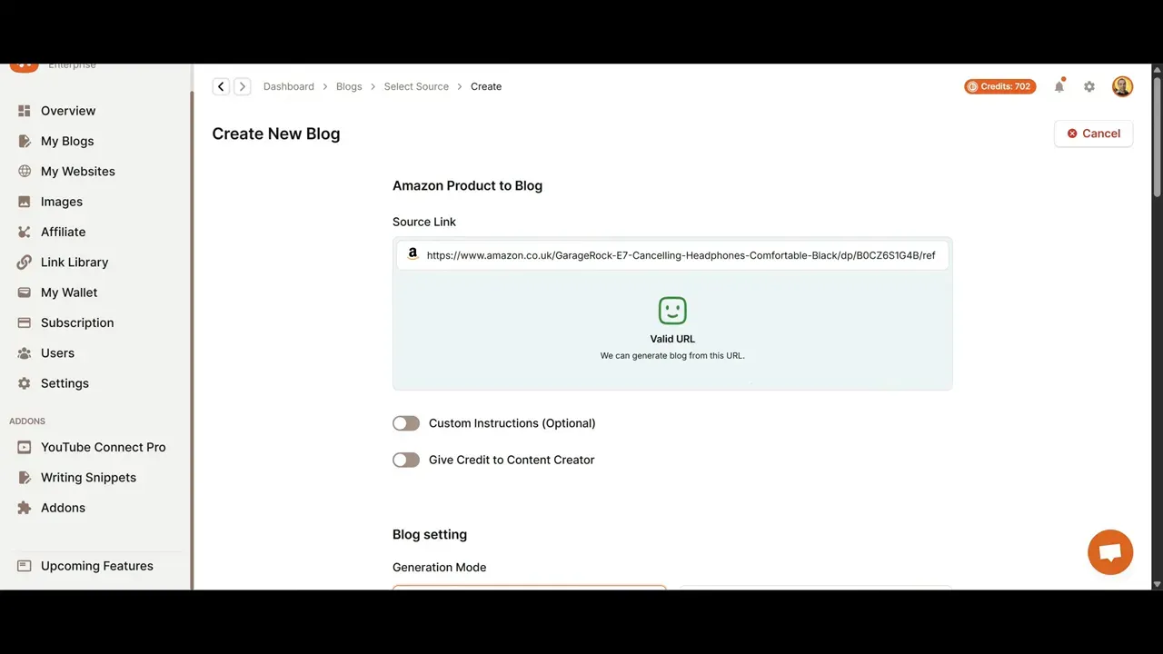Open Select Source from the breadcrumb trail
Image resolution: width=1163 pixels, height=654 pixels.
416,86
